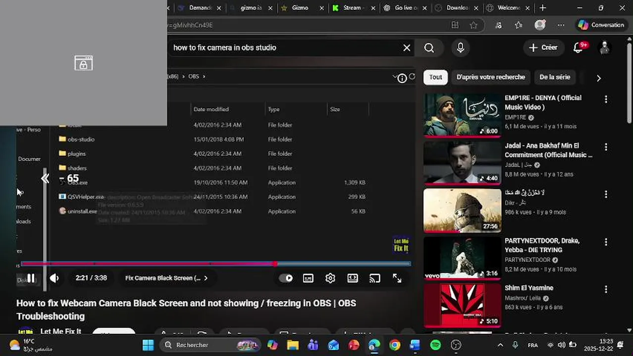Open Shim El Yasmine video title
Screen dimensions: 633x356
(x=529, y=288)
